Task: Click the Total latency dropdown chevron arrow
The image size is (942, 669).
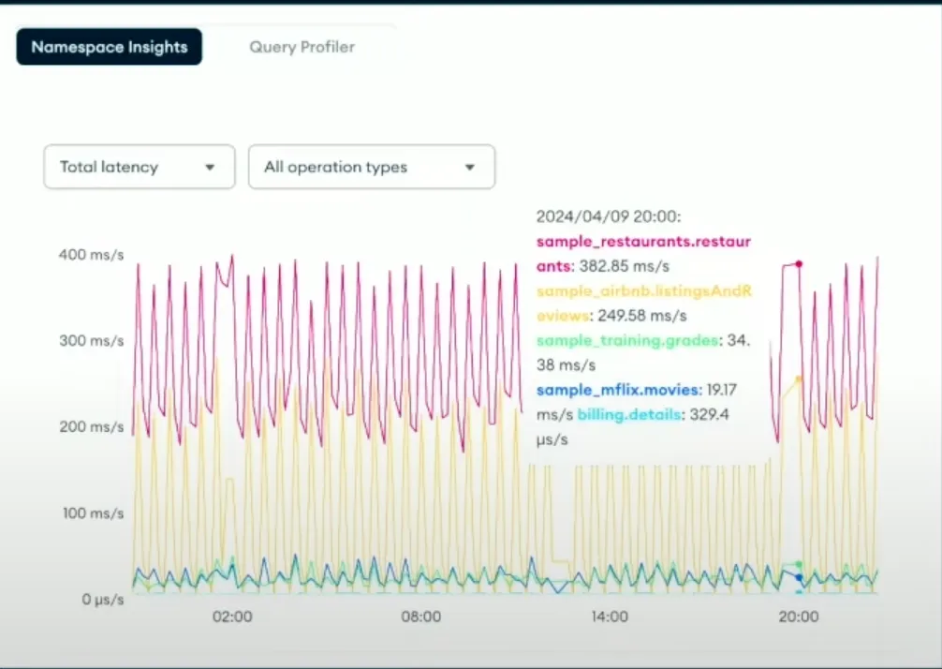Action: tap(210, 167)
